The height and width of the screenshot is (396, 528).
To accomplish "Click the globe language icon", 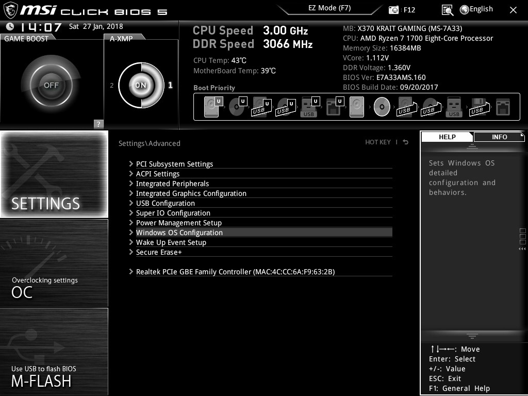I will click(465, 10).
